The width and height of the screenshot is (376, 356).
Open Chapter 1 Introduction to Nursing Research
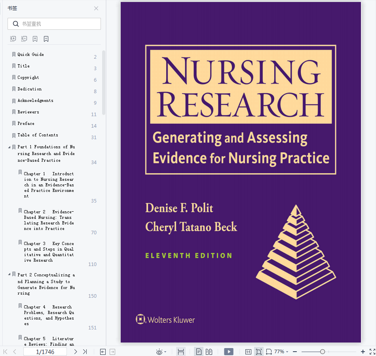49,185
